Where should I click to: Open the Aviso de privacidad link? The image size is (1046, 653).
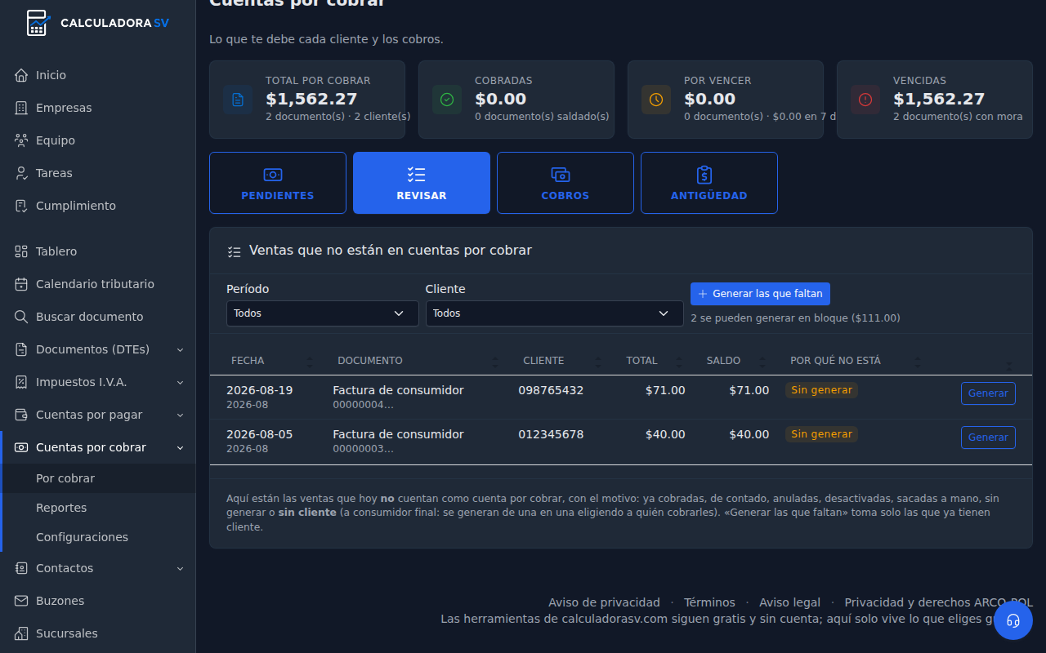[x=604, y=602]
